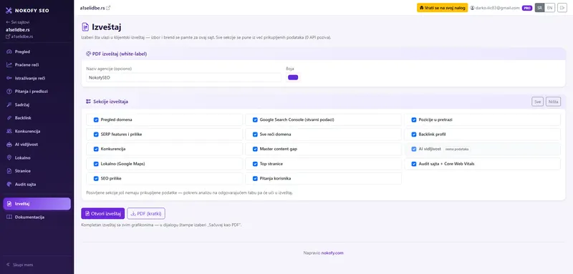Select the active Izveštaj menu item
Image resolution: width=573 pixels, height=274 pixels.
point(37,204)
